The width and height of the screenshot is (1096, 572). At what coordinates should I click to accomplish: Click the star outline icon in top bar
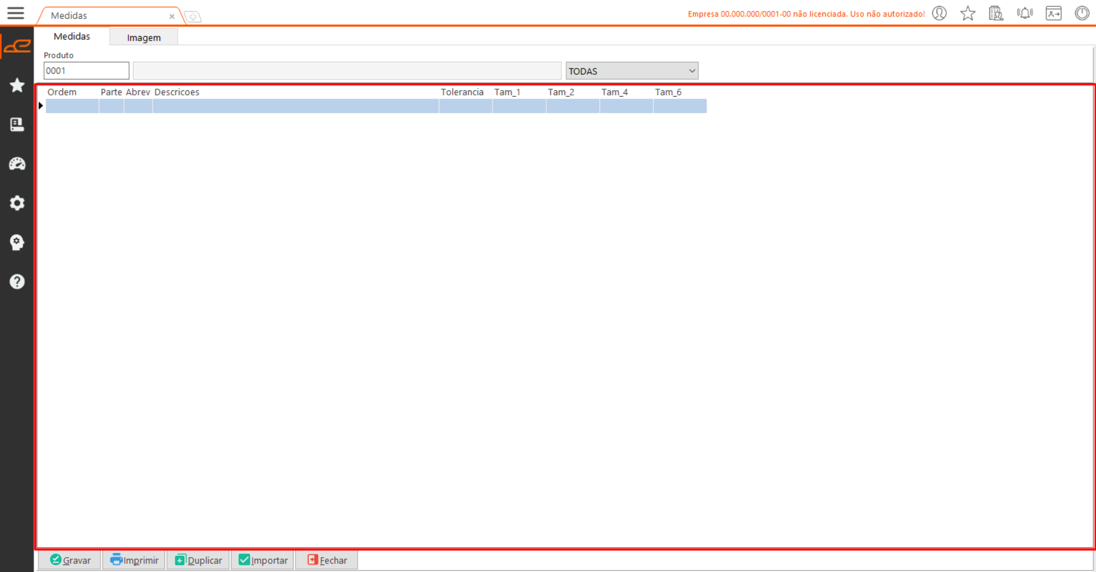[x=967, y=13]
